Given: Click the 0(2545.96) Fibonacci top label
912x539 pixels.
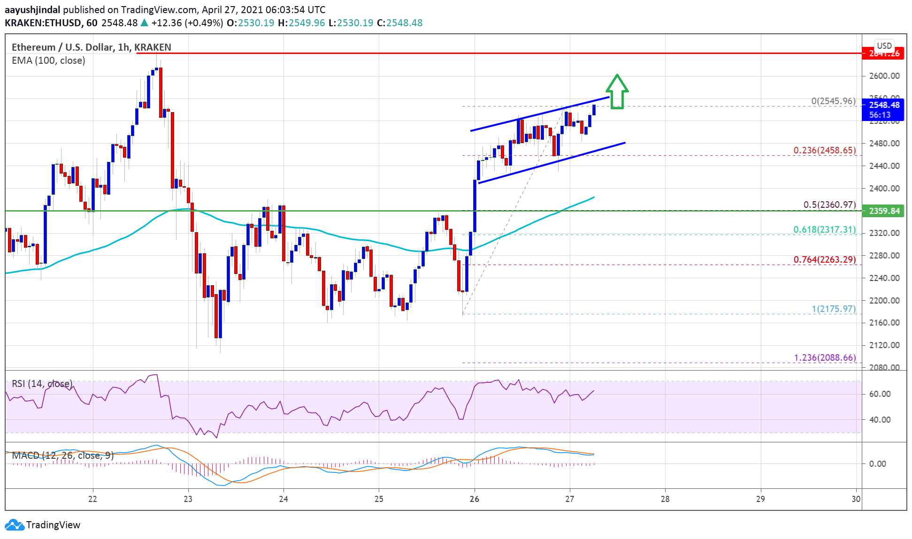Looking at the screenshot, I should pyautogui.click(x=833, y=101).
